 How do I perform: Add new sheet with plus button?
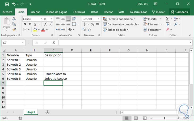(47, 112)
